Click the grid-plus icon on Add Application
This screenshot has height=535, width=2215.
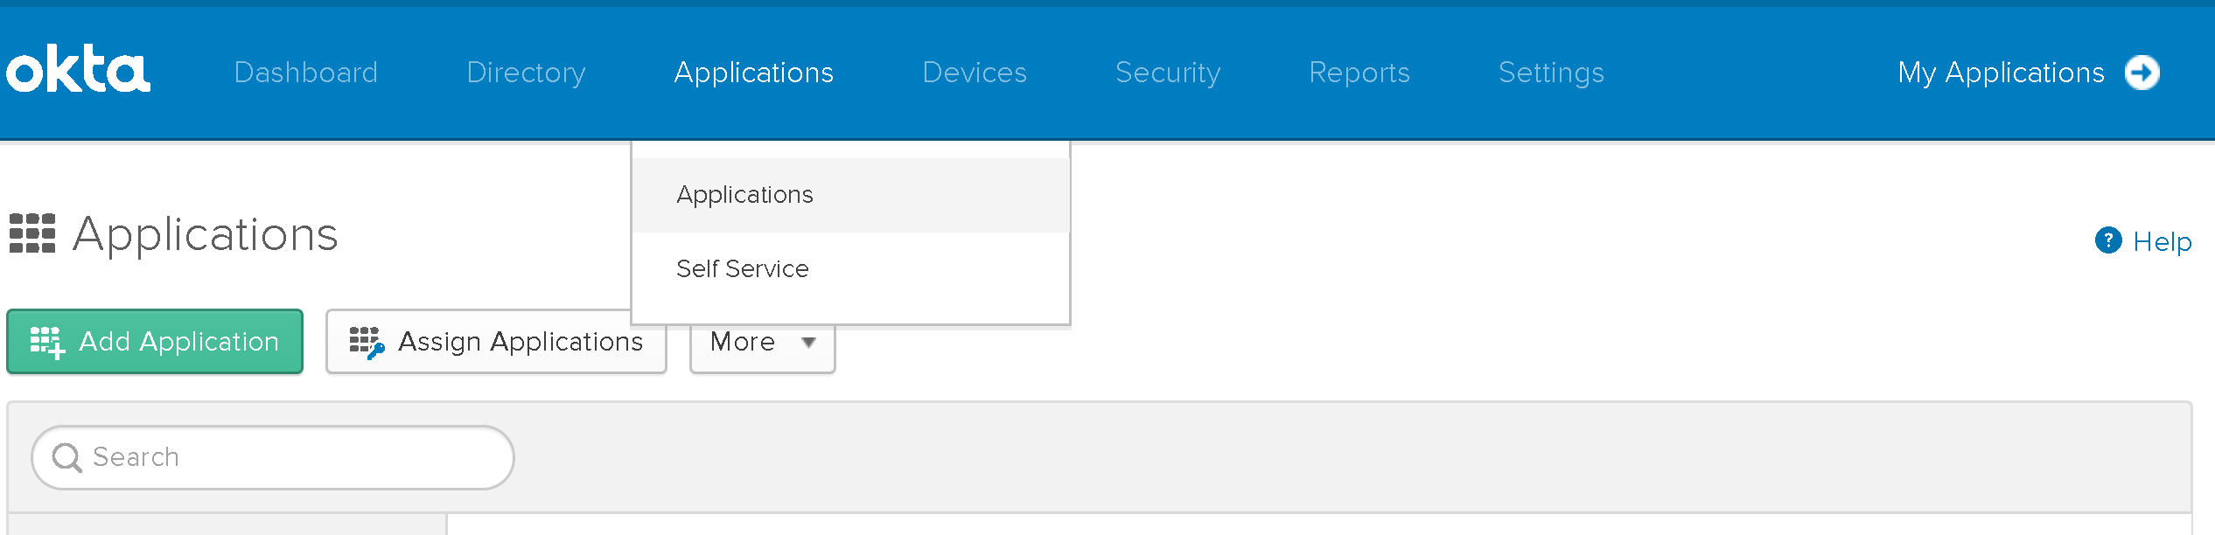47,342
